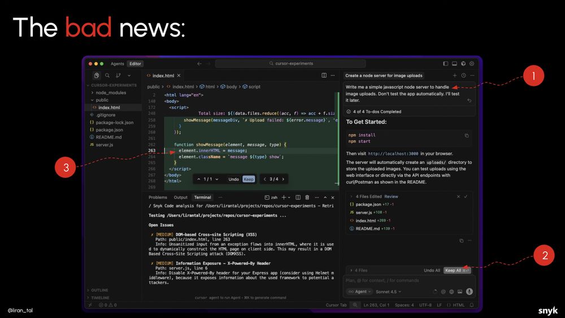
Task: Expand more sidebar views chevron
Action: pos(129,76)
